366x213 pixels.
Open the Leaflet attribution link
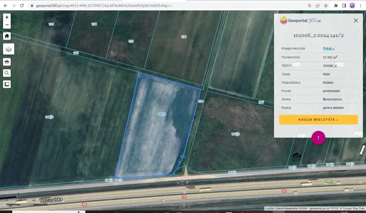[269, 208]
